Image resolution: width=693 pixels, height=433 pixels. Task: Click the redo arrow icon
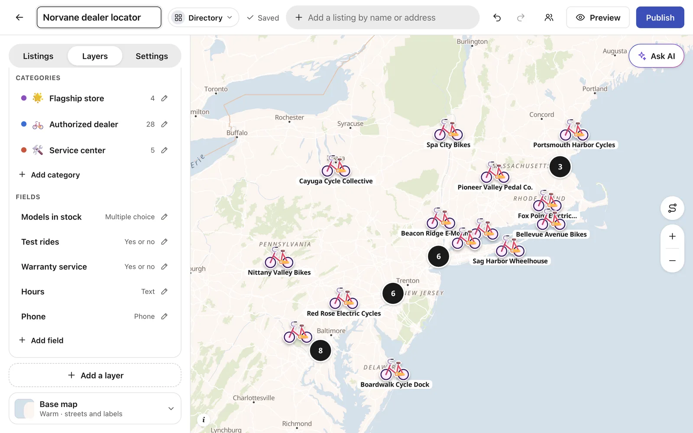521,17
